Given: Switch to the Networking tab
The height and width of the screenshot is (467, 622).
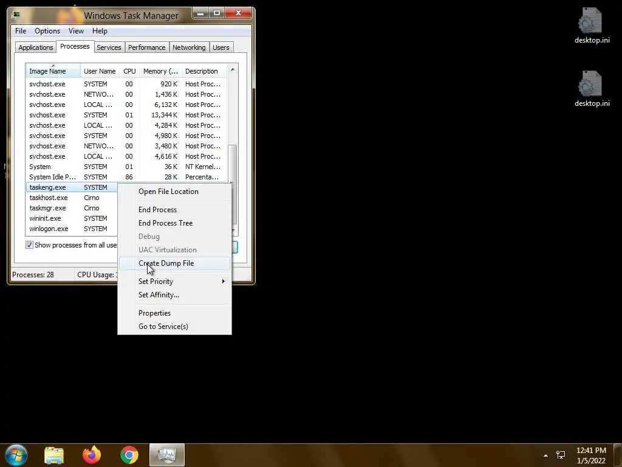Looking at the screenshot, I should (x=189, y=47).
